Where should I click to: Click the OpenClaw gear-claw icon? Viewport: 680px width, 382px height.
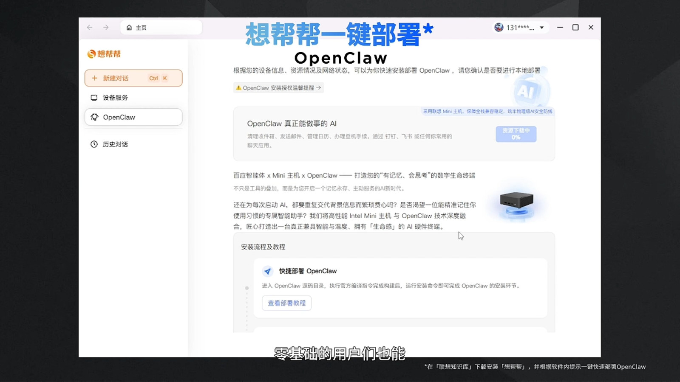point(94,117)
